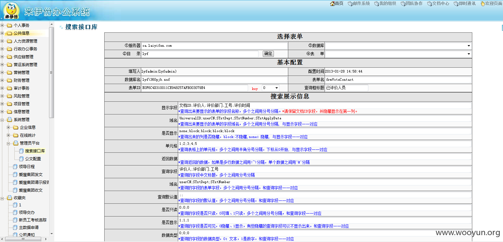The image size is (503, 242).
Task: Click the sidebar horizontal scrollbar thumb
Action: click(x=23, y=239)
